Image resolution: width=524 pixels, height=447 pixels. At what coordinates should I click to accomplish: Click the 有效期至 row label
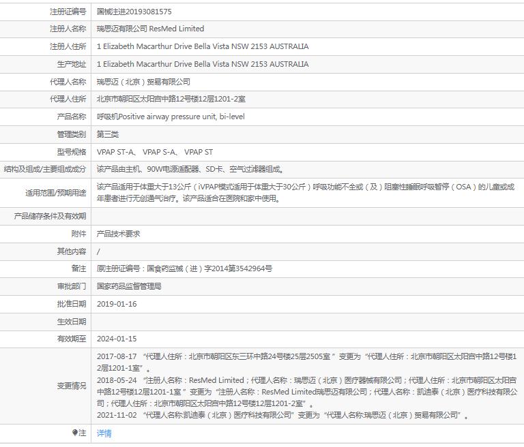pos(72,339)
